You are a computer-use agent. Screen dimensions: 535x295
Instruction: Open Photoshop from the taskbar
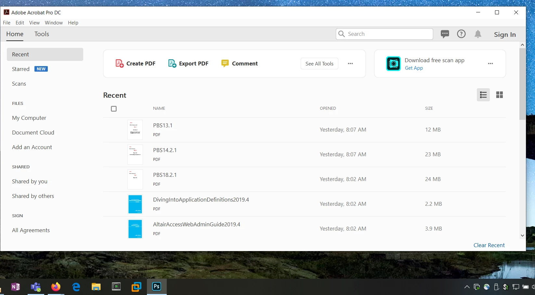157,287
